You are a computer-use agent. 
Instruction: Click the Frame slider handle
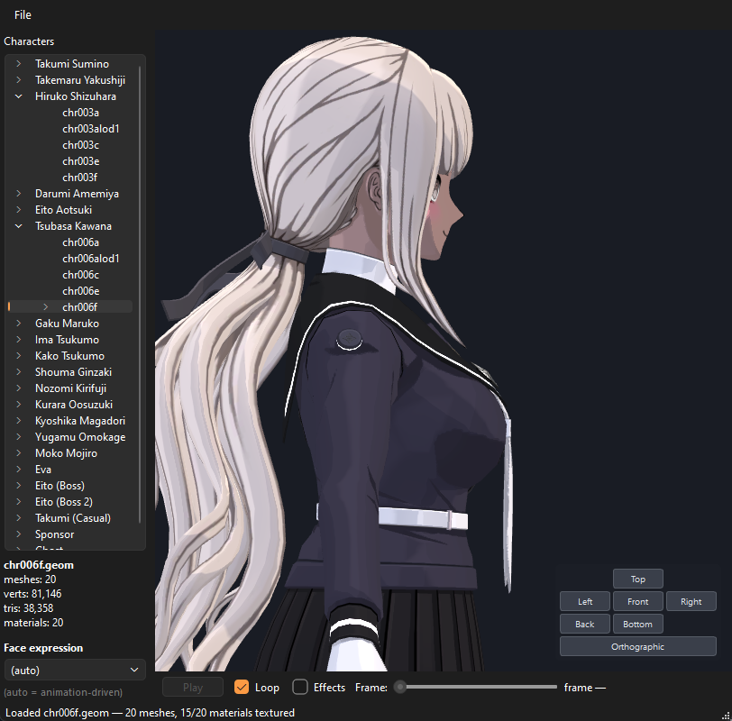399,687
